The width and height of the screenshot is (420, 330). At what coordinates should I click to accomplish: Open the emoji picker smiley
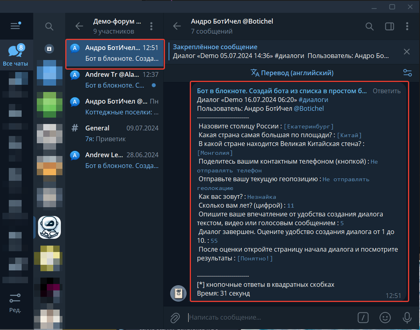pyautogui.click(x=385, y=318)
